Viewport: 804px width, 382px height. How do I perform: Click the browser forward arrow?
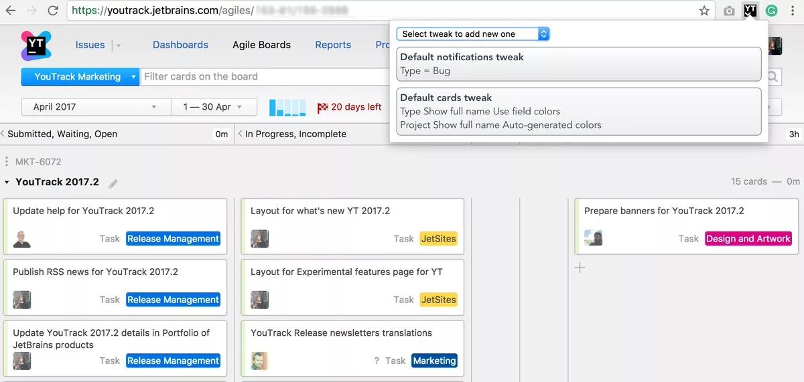31,11
